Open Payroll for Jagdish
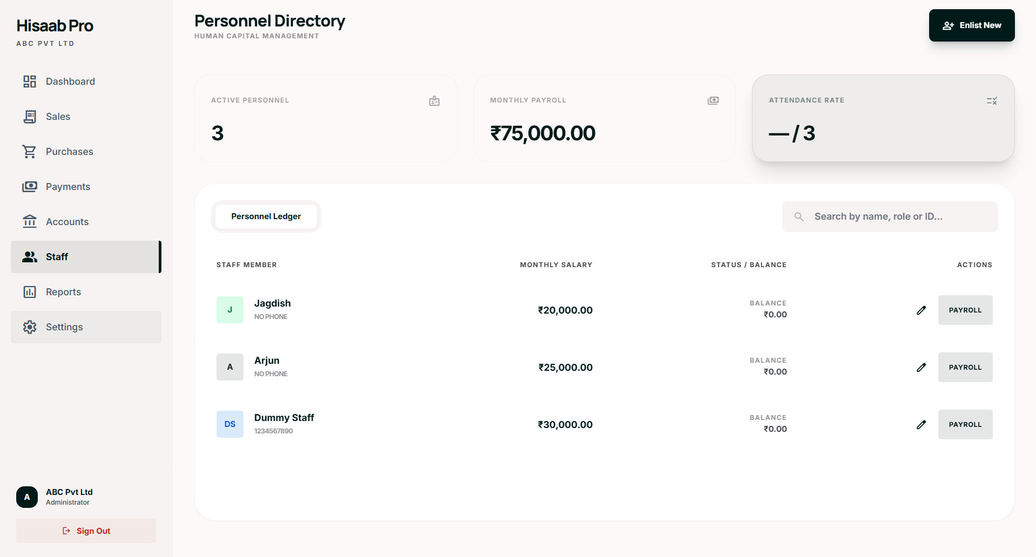The height and width of the screenshot is (557, 1036). click(965, 310)
